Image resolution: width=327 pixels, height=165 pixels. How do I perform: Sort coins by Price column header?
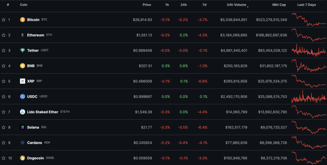click(x=147, y=5)
